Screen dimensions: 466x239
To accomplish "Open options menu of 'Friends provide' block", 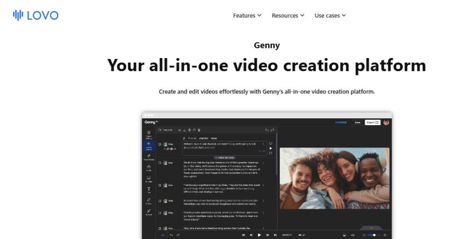I will 263,213.
